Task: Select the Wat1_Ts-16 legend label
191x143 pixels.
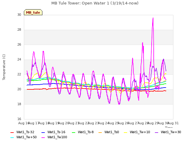Action: tap(56, 132)
